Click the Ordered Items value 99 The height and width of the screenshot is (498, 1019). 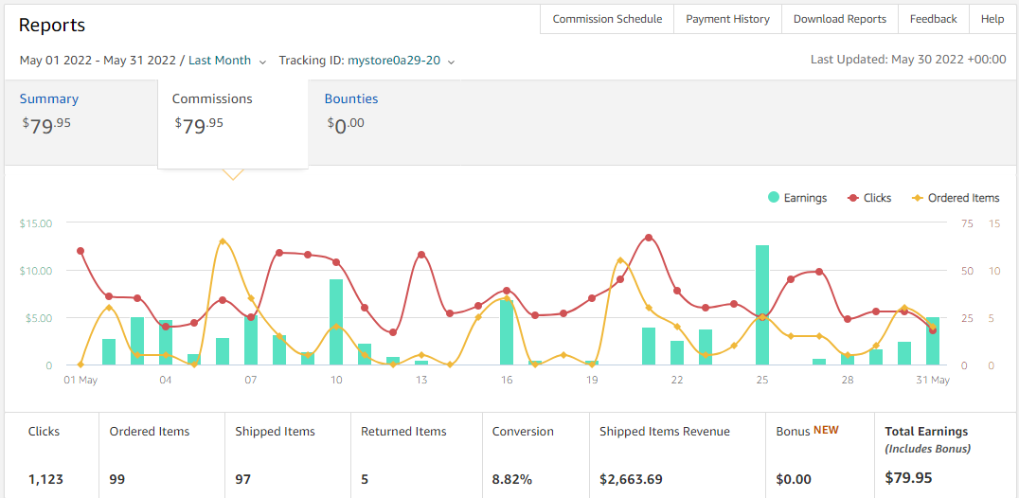[117, 480]
